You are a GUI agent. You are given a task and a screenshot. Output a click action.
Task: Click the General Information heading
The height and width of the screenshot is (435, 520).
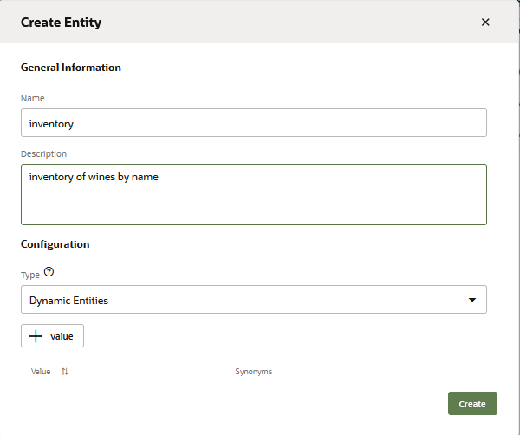tap(71, 68)
